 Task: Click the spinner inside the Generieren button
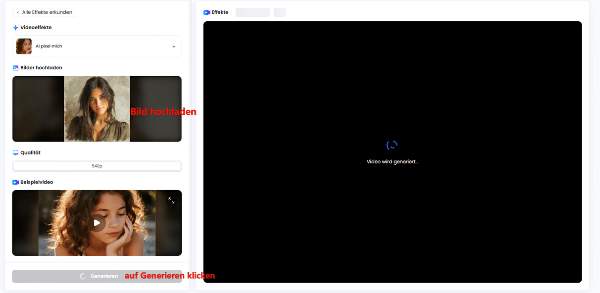click(83, 276)
